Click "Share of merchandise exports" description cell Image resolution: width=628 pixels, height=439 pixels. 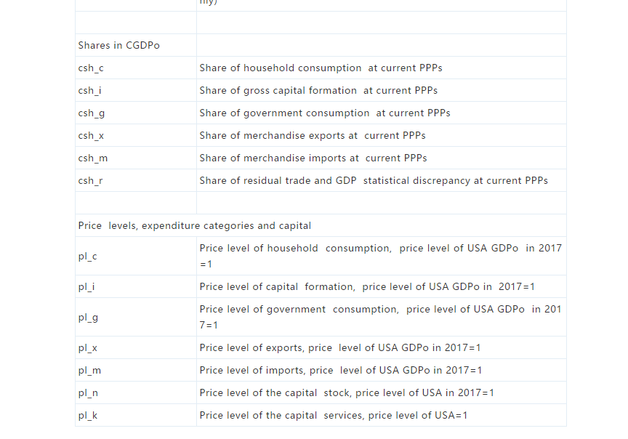pyautogui.click(x=313, y=135)
